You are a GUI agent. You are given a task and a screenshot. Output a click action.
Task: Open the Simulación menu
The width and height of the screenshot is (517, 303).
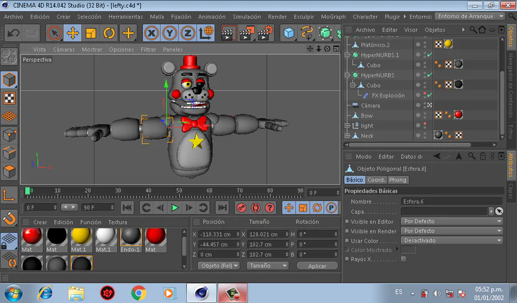pyautogui.click(x=246, y=17)
